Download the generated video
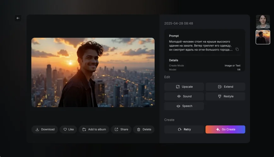The image size is (274, 157). coord(45,129)
